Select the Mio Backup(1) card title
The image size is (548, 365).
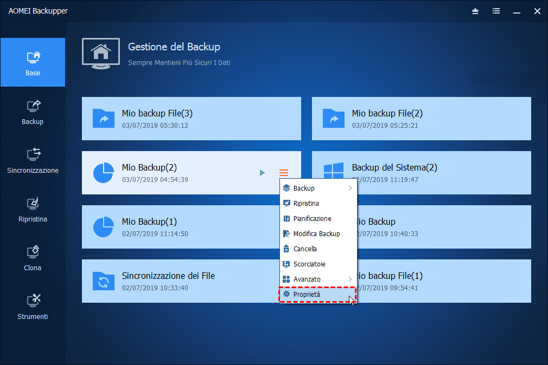(x=149, y=221)
